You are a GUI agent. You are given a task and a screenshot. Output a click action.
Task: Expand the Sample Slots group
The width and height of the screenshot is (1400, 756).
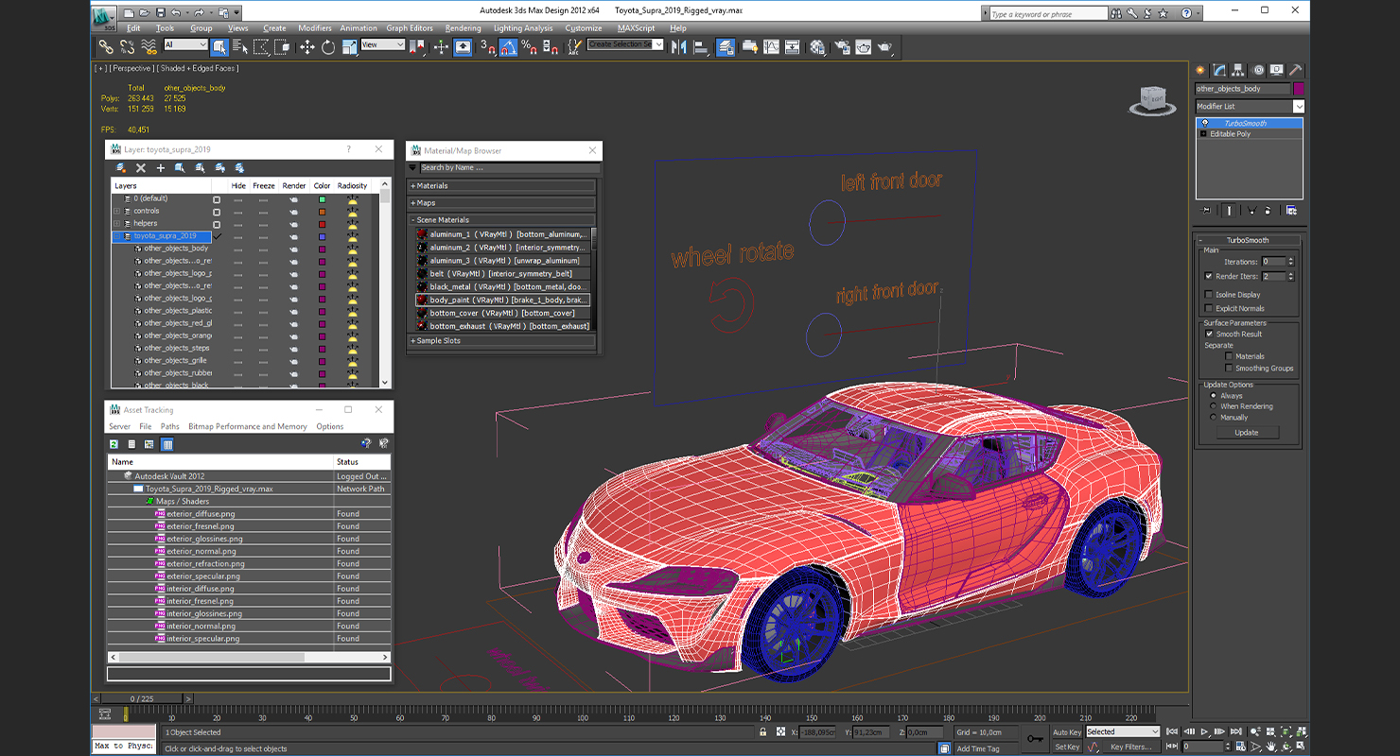[502, 341]
